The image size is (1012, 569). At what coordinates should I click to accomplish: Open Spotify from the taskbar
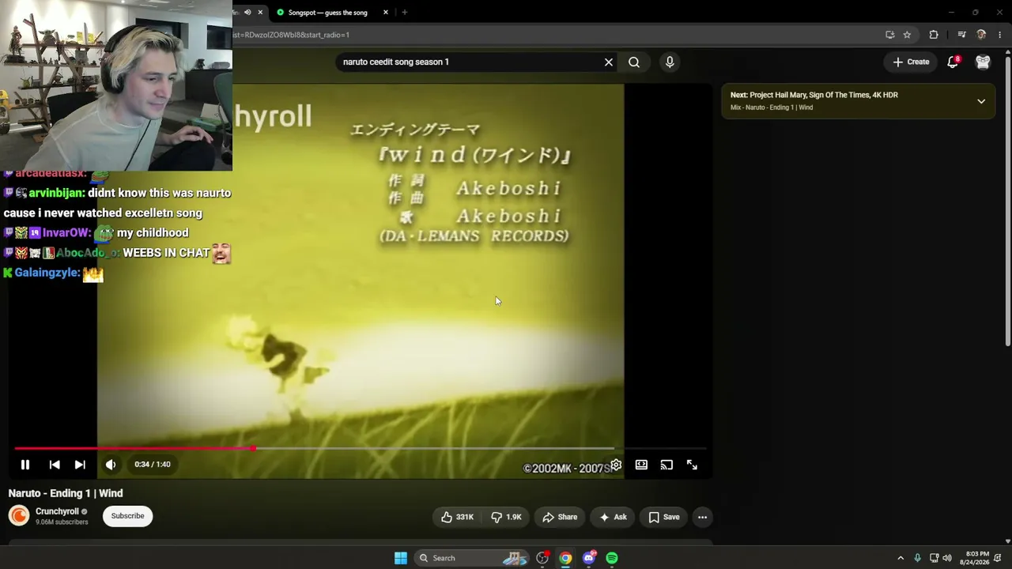(x=612, y=558)
